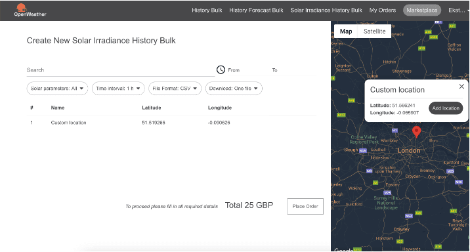Viewport: 470px width, 252px height.
Task: Expand the Time interval dropdown
Action: point(118,89)
